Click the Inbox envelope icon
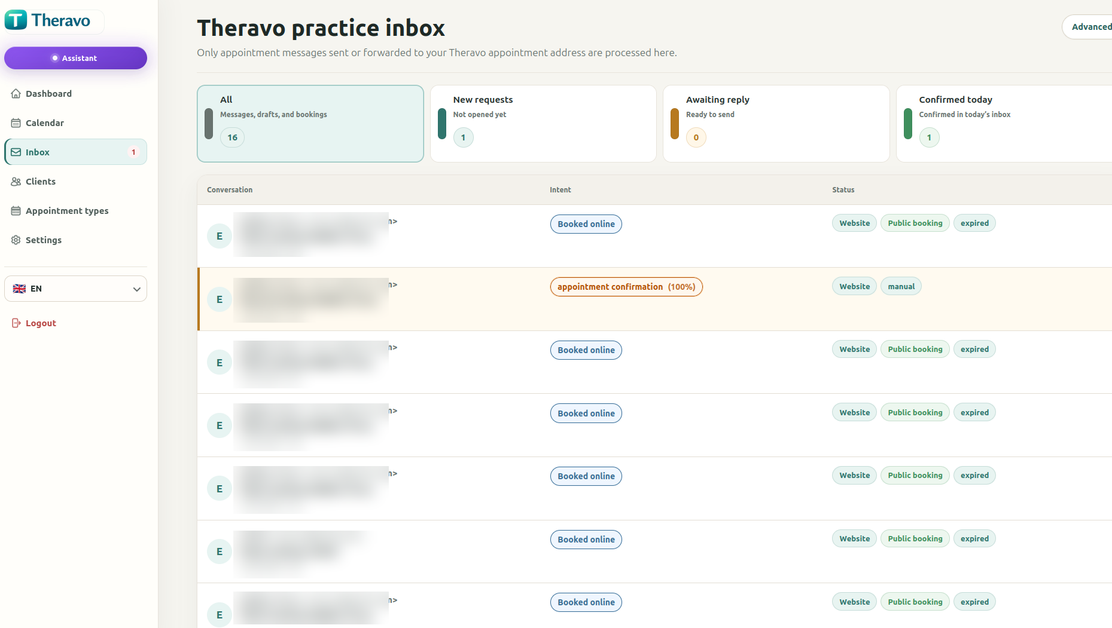This screenshot has height=628, width=1112. (x=16, y=152)
